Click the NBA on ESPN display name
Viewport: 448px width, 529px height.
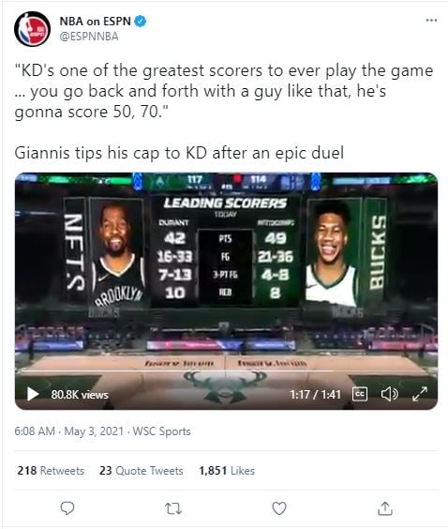pos(95,22)
